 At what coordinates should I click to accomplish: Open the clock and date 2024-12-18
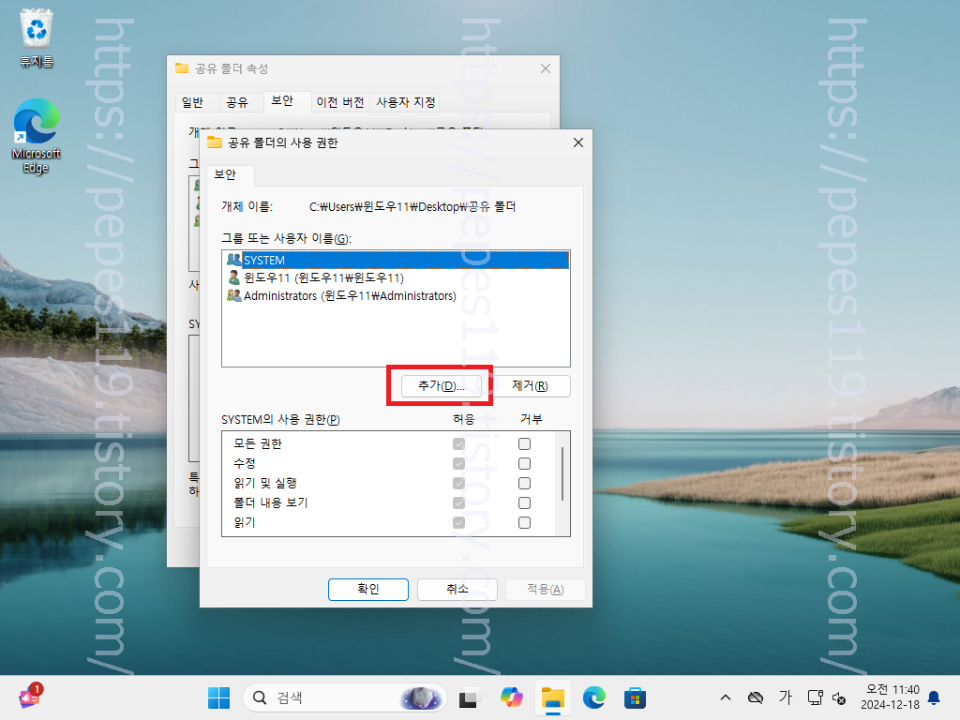pyautogui.click(x=890, y=697)
